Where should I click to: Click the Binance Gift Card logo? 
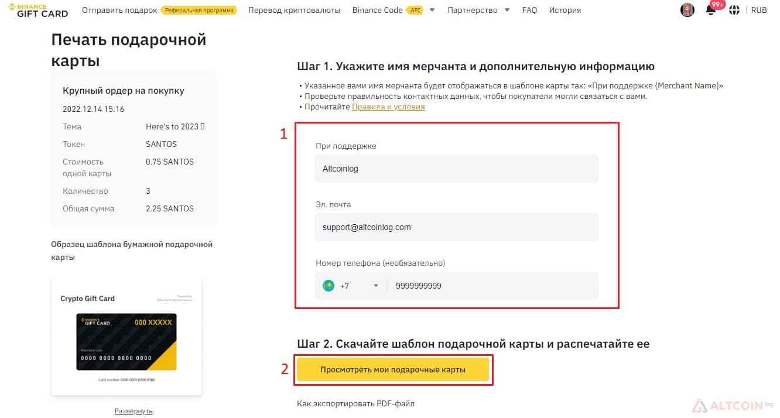click(38, 10)
